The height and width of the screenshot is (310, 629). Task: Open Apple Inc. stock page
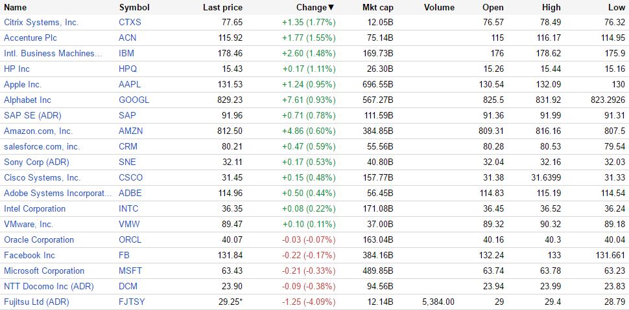click(x=23, y=84)
